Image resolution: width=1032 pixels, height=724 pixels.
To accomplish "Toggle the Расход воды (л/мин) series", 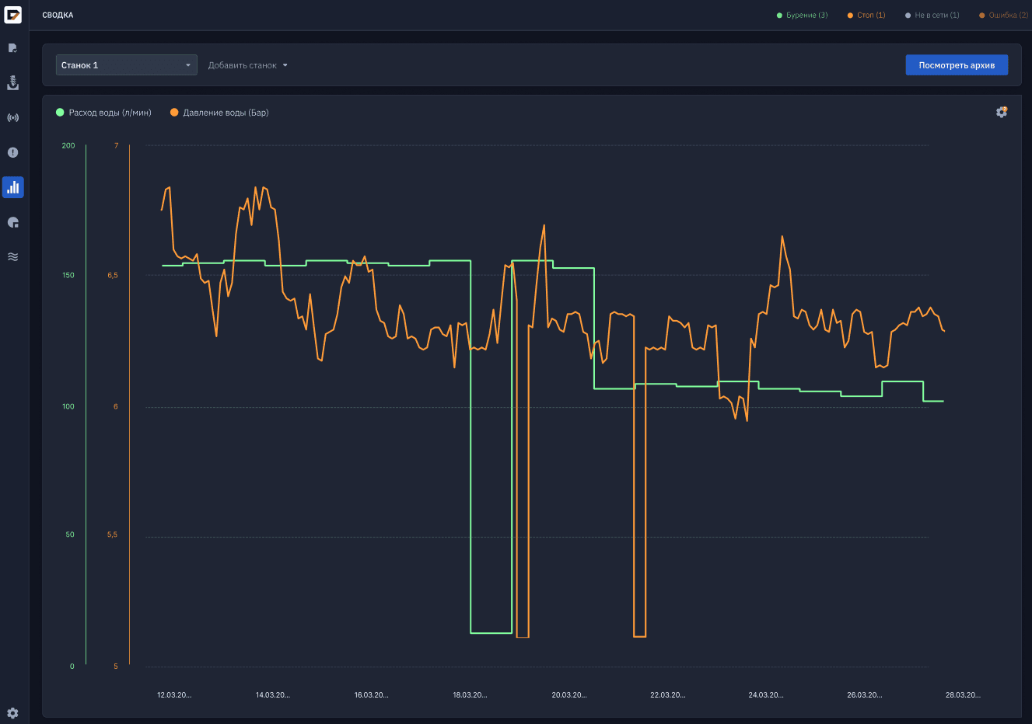I will [x=103, y=113].
